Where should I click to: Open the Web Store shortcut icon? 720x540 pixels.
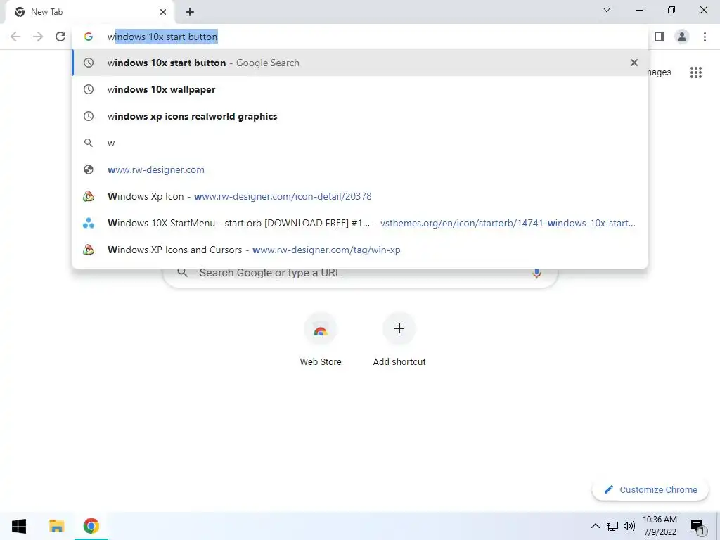click(321, 329)
